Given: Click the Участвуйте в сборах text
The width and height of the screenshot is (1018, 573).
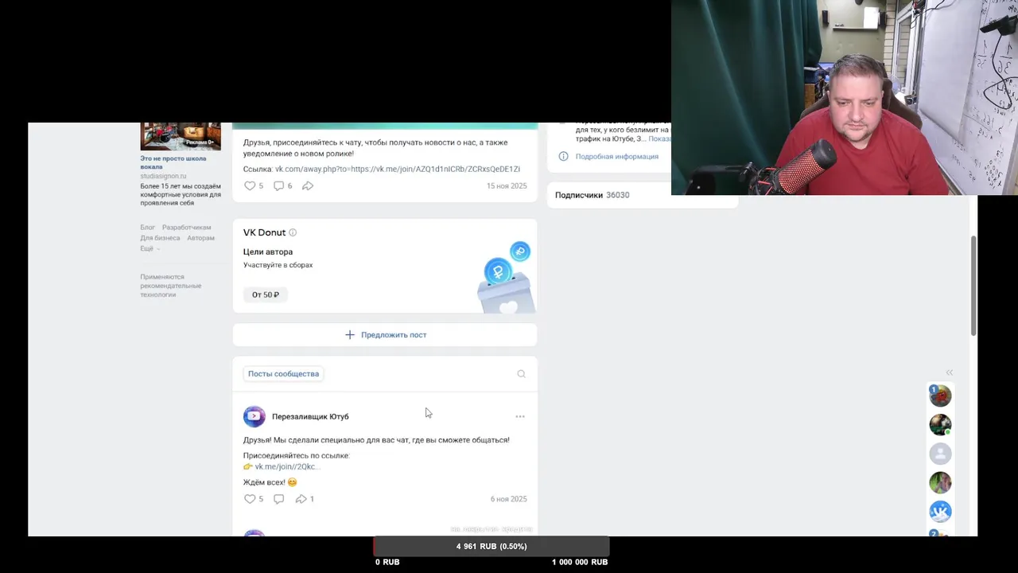Looking at the screenshot, I should click(278, 265).
